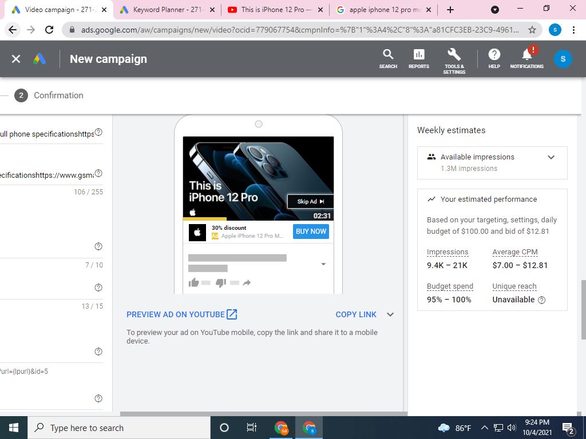The width and height of the screenshot is (586, 439).
Task: Open the Chrome tab search dropdown
Action: [495, 10]
